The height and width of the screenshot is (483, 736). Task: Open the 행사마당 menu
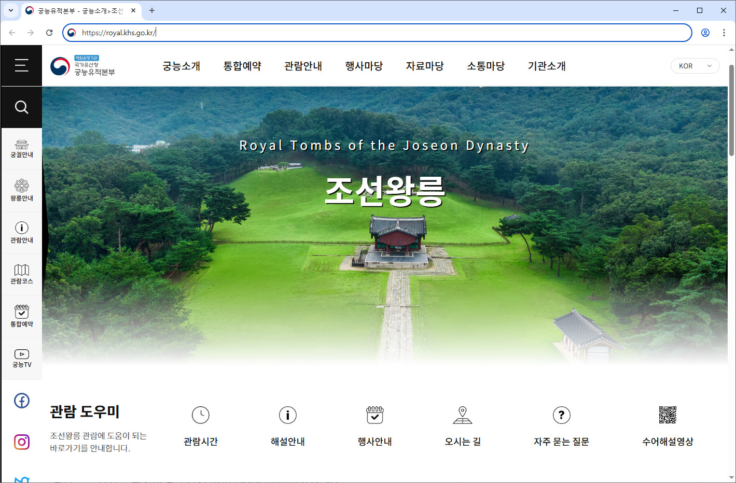click(364, 66)
